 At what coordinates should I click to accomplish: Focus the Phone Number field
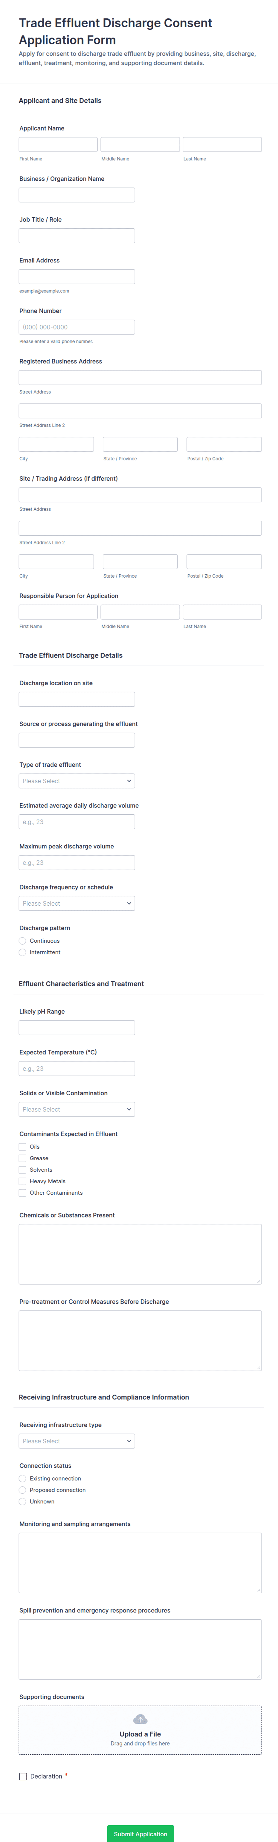pyautogui.click(x=77, y=327)
